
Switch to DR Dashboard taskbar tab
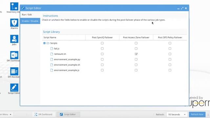pos(43,114)
